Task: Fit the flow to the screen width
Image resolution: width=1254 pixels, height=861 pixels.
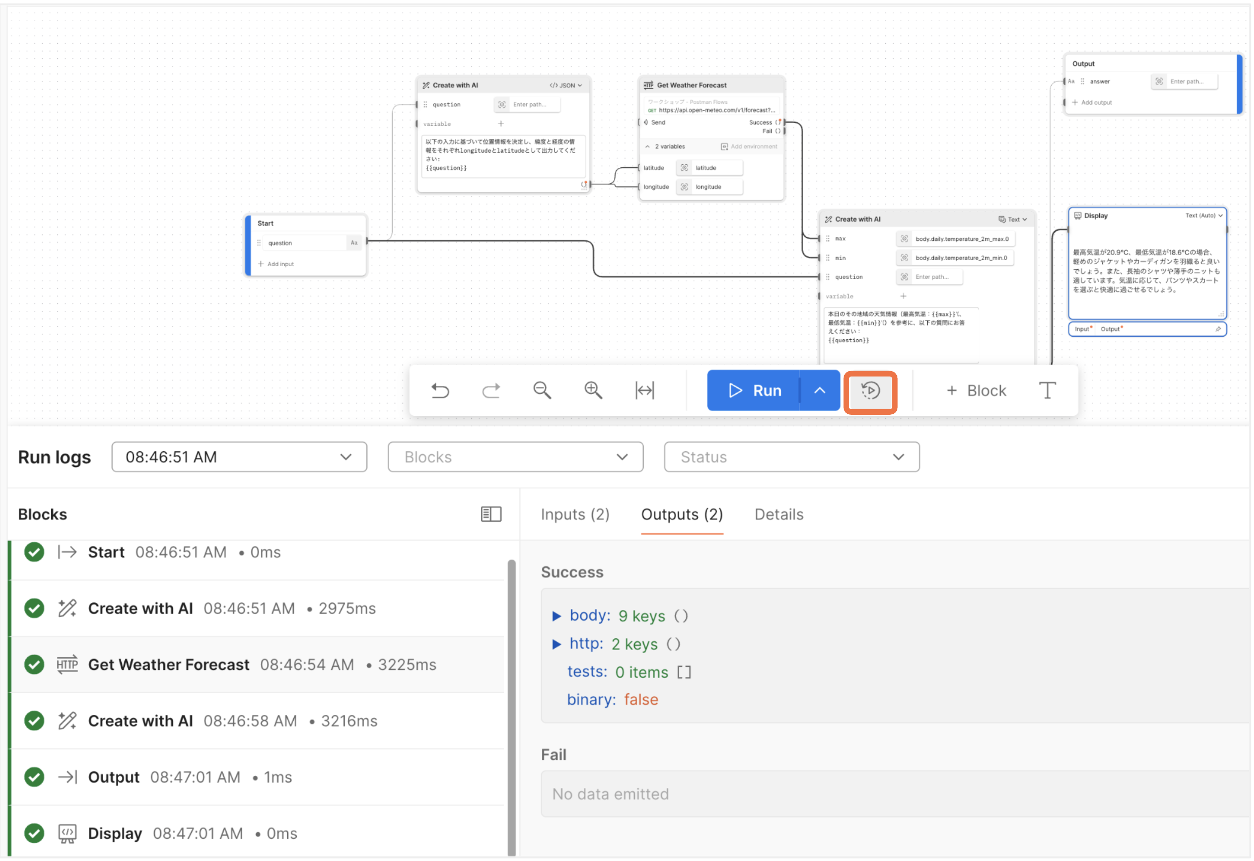Action: click(x=644, y=390)
